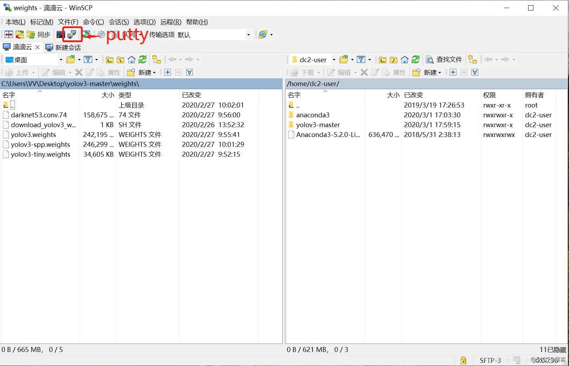The image size is (569, 366).
Task: Refresh the remote panel
Action: pyautogui.click(x=416, y=59)
